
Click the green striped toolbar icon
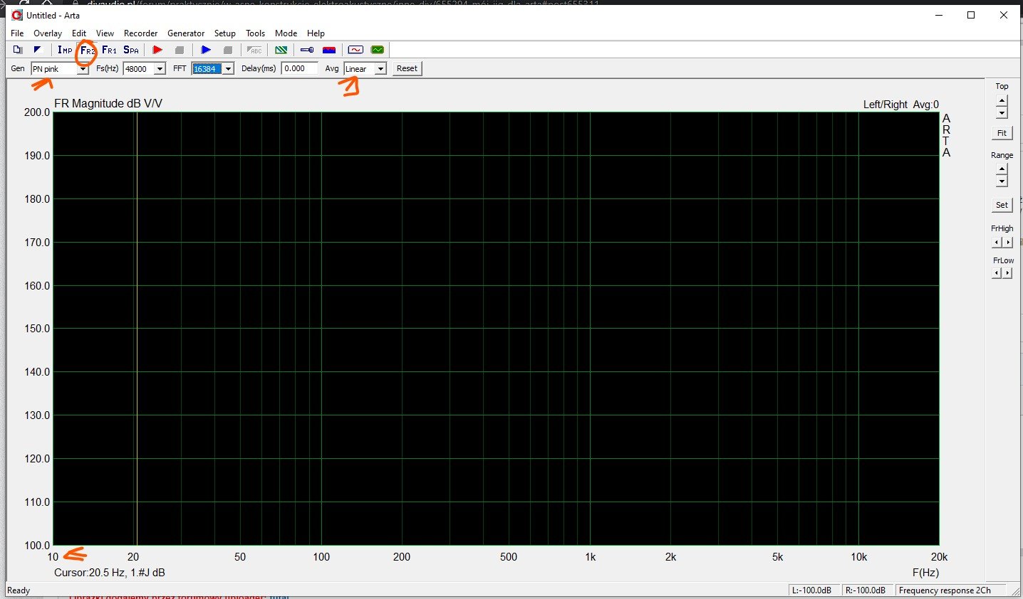click(281, 50)
